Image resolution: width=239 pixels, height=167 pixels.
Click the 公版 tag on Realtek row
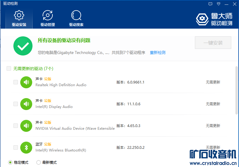click(x=48, y=79)
